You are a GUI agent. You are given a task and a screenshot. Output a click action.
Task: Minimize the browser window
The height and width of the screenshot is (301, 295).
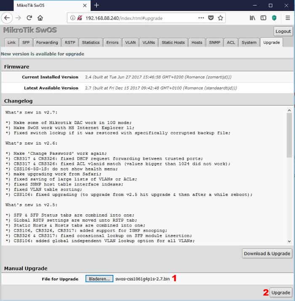click(255, 5)
